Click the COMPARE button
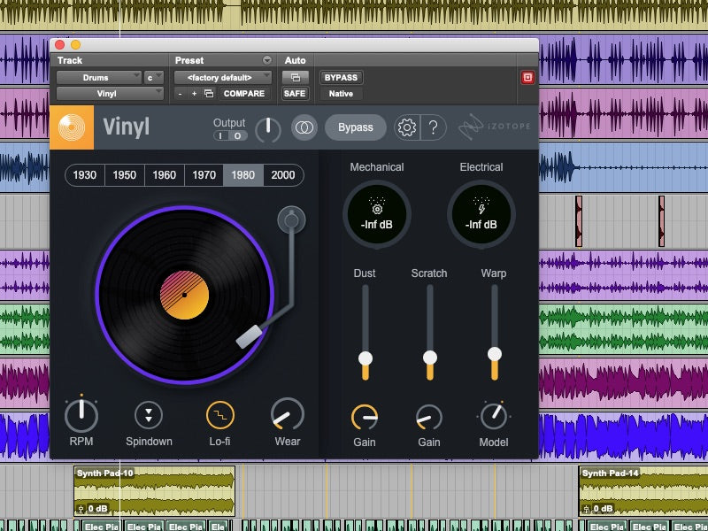The height and width of the screenshot is (531, 708). 244,94
